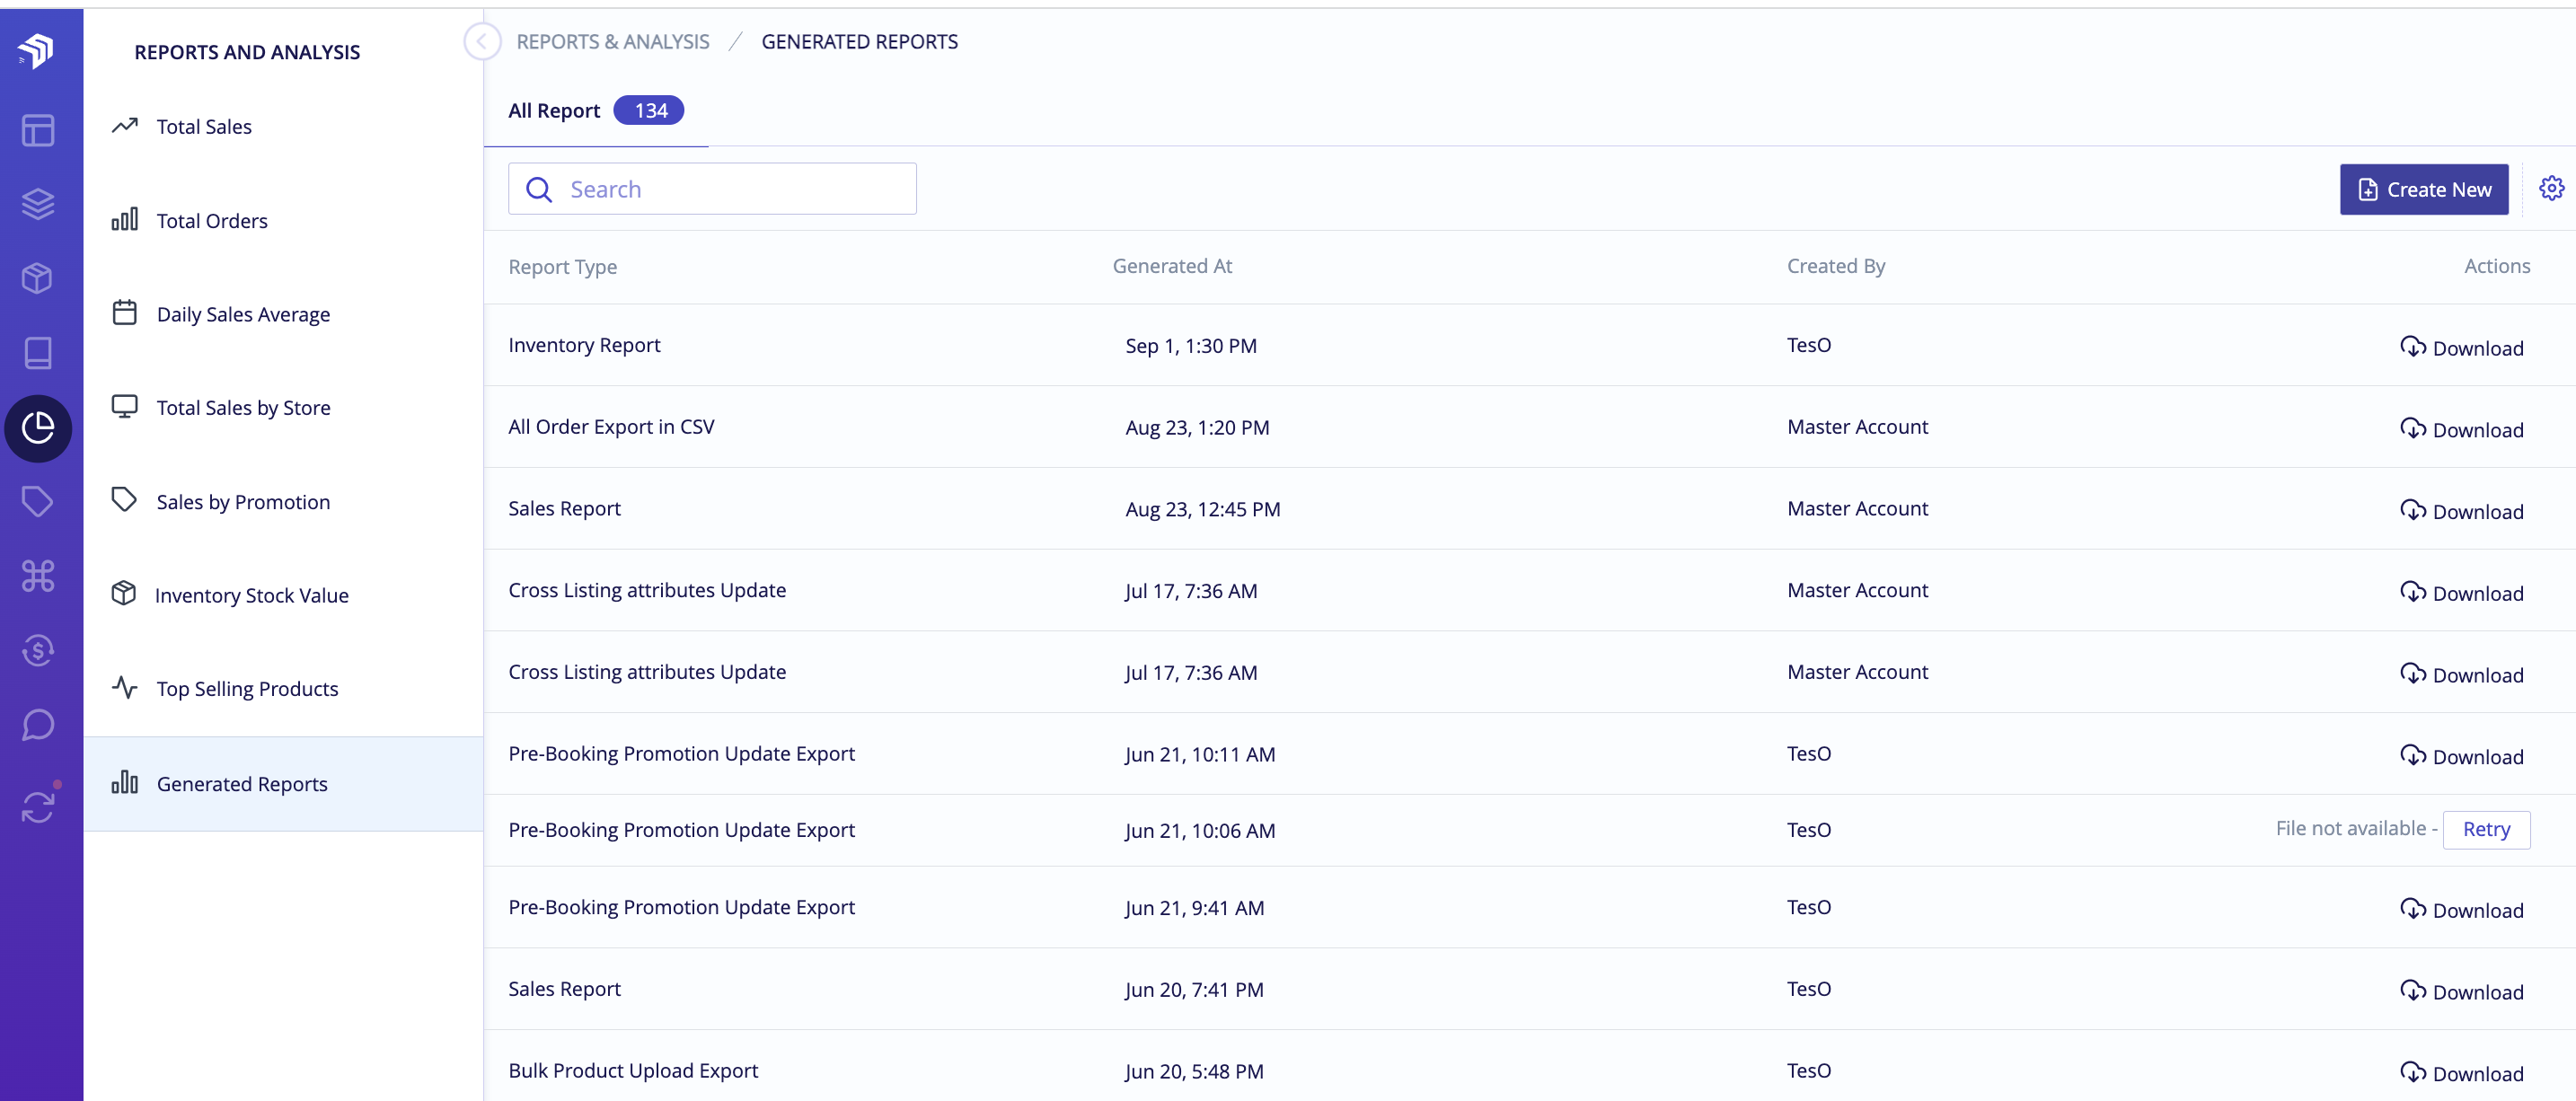The image size is (2576, 1101).
Task: Download Bulk Product Upload Export
Action: pyautogui.click(x=2461, y=1073)
